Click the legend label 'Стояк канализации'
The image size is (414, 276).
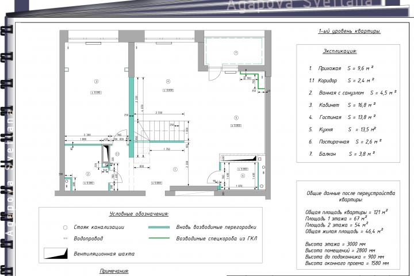[99, 227]
